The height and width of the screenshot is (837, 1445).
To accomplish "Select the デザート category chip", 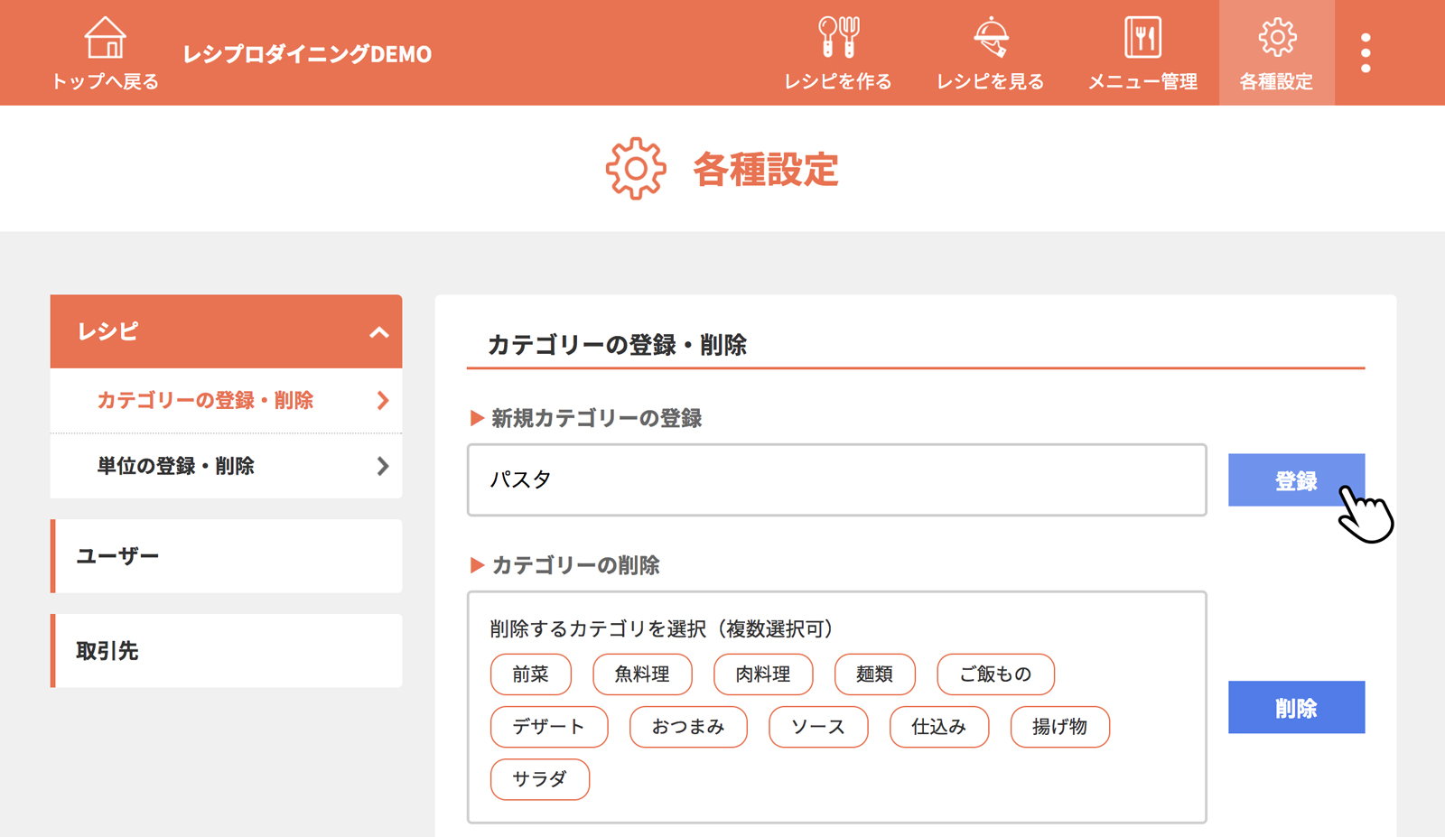I will 549,727.
